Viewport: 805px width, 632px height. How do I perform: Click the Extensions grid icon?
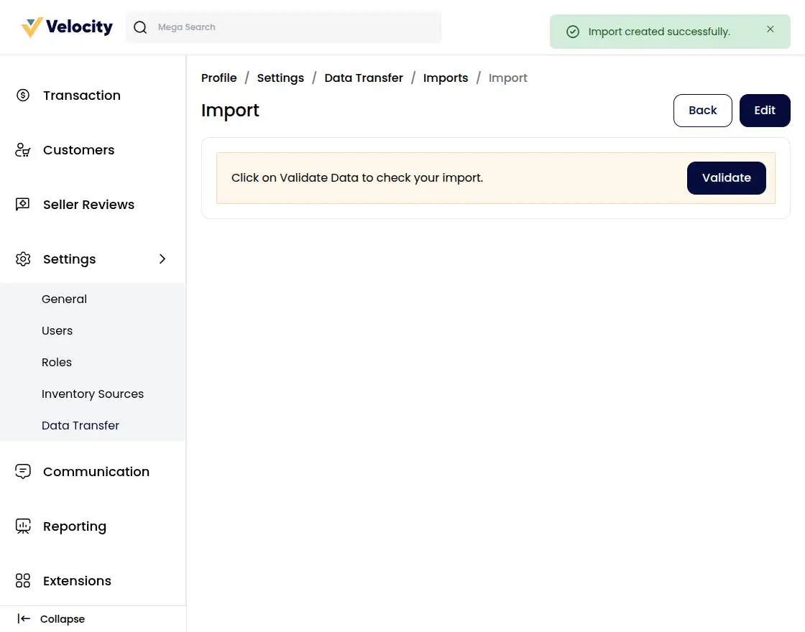pos(23,581)
